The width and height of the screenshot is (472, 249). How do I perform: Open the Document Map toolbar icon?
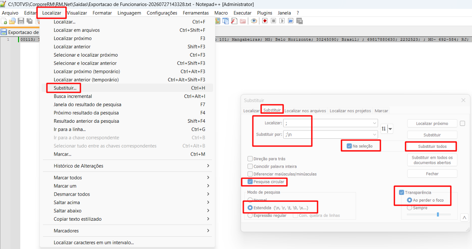coord(217,21)
